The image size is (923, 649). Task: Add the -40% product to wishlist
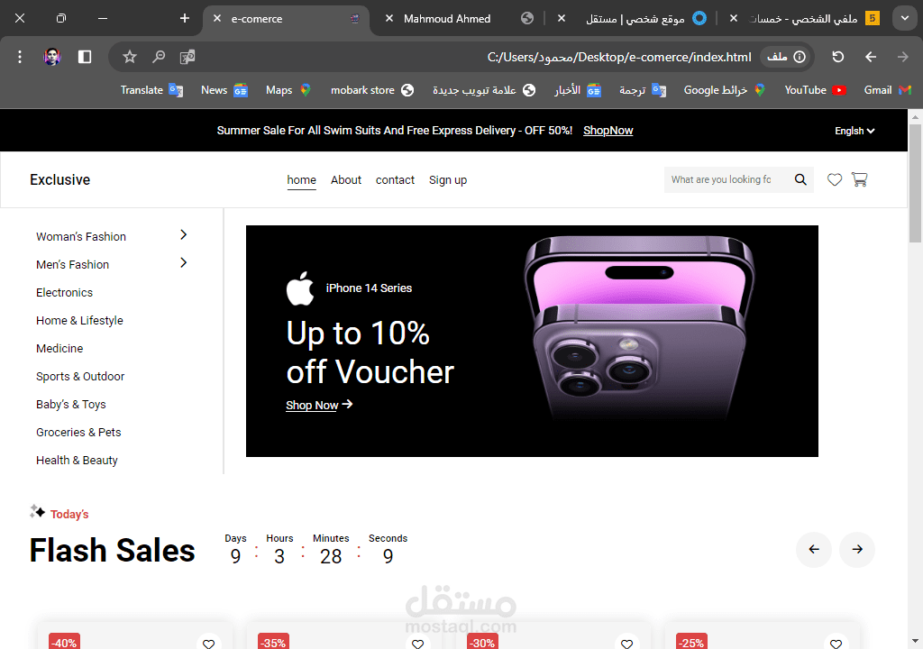click(x=208, y=643)
